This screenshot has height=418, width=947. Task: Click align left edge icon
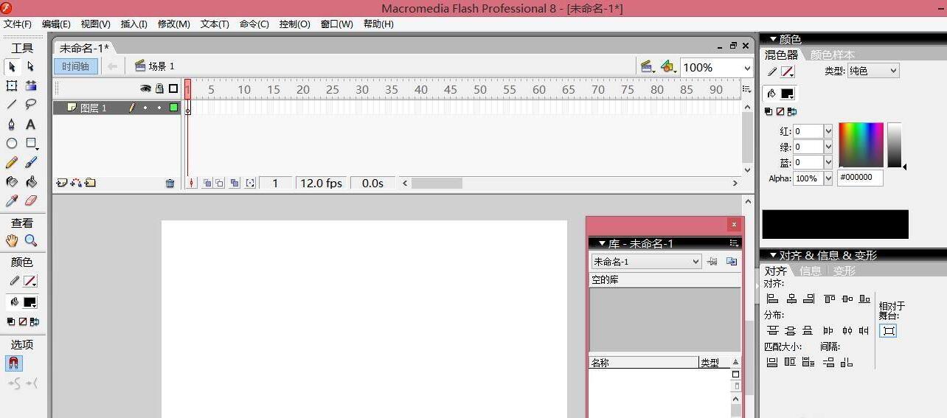[773, 299]
